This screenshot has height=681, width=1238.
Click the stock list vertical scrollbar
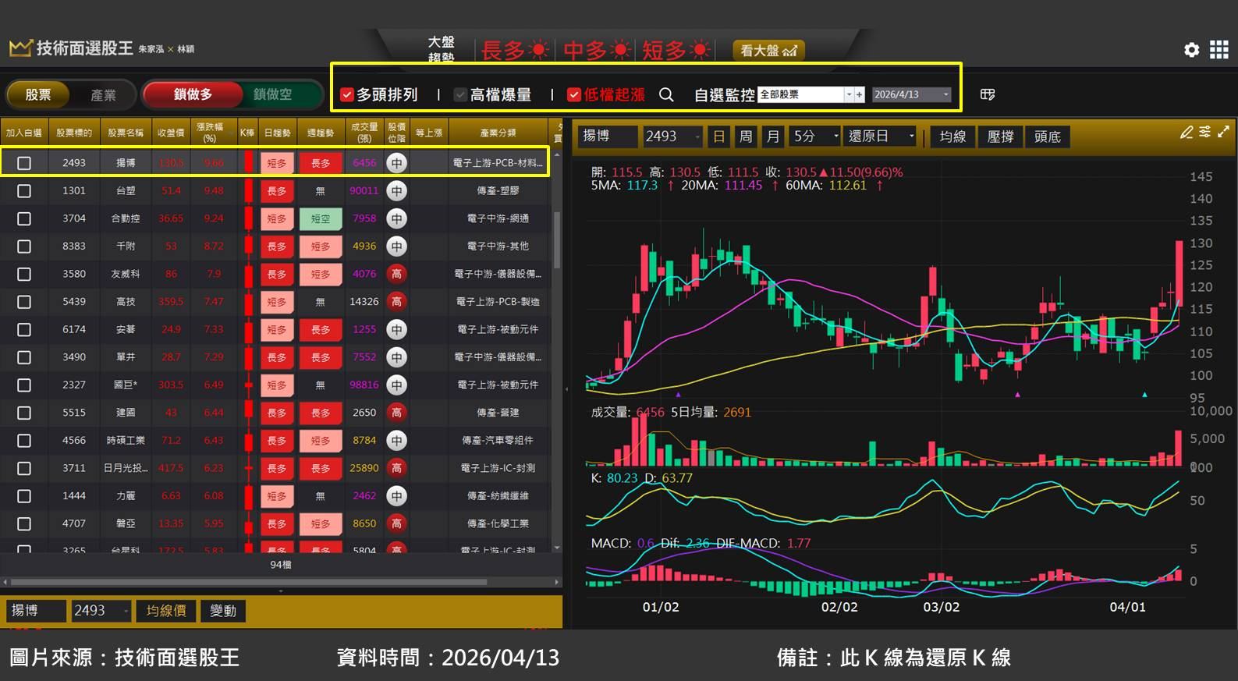click(x=557, y=240)
